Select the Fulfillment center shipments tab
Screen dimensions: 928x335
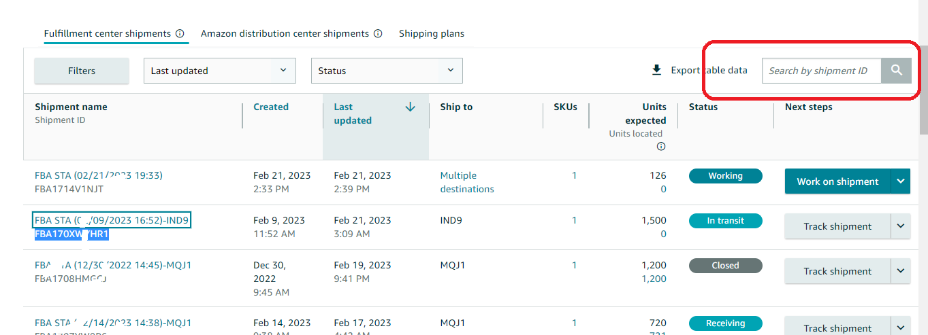click(107, 33)
